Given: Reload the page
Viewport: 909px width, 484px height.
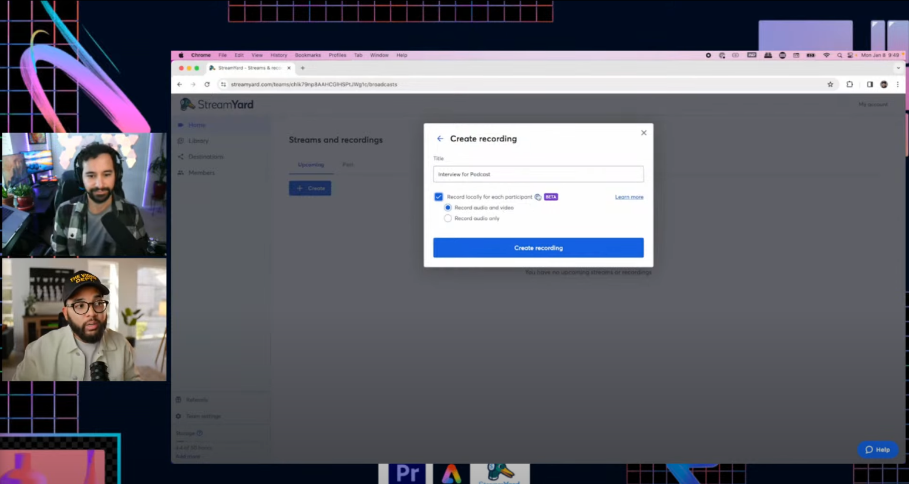Looking at the screenshot, I should (x=207, y=84).
